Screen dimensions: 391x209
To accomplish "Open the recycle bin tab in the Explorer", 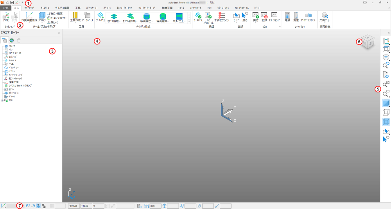I will click(19, 40).
